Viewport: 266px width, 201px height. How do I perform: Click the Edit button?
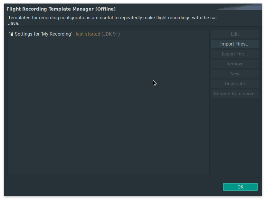pyautogui.click(x=235, y=34)
